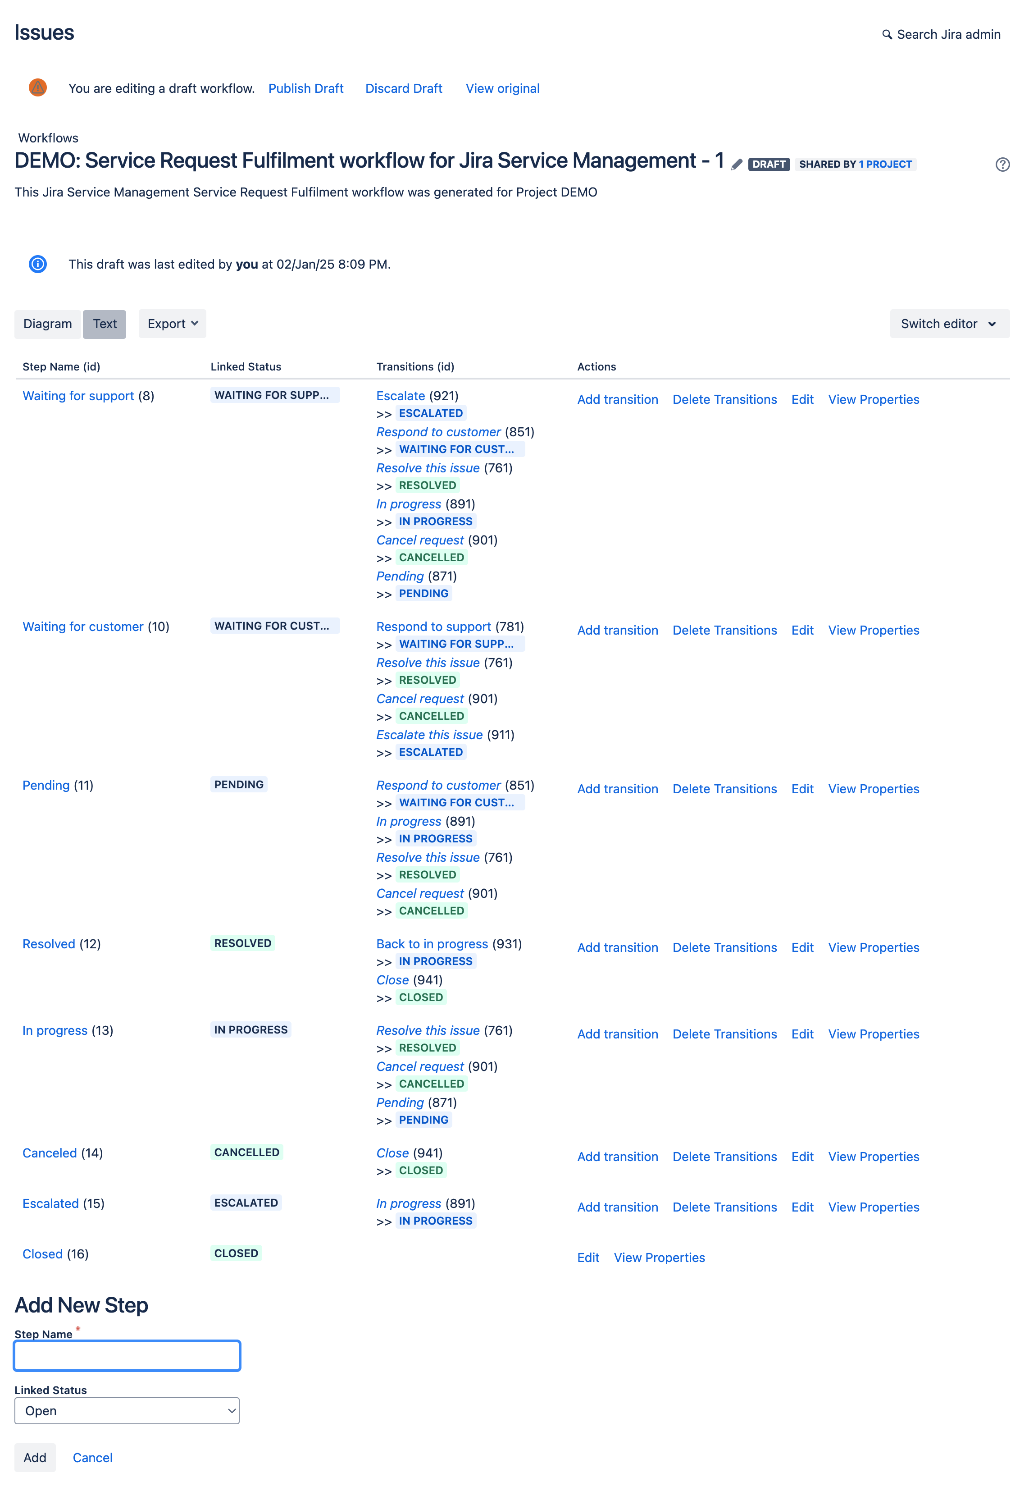
Task: Open Waiting for customer step
Action: [x=82, y=626]
